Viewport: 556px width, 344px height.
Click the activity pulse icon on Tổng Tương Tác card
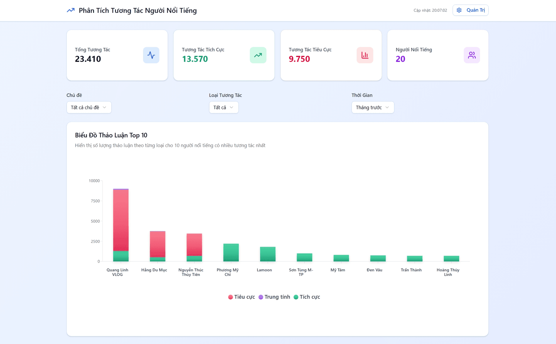[x=151, y=55]
